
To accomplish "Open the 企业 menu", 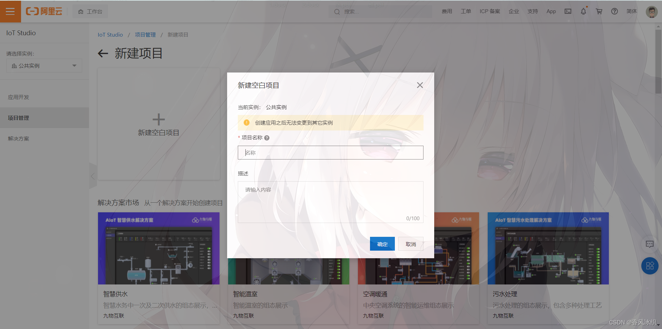I will (x=514, y=11).
